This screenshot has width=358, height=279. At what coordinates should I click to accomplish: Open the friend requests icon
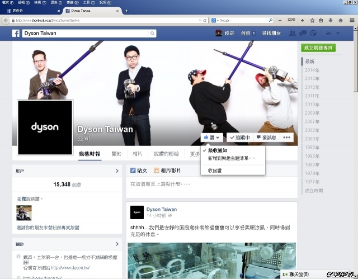coord(292,34)
